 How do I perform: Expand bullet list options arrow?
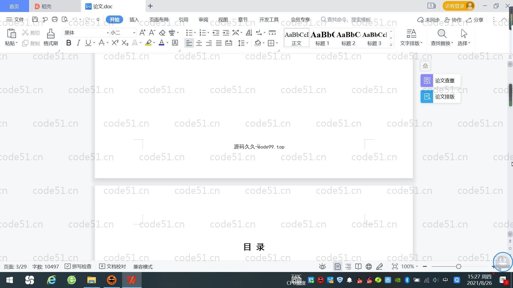pyautogui.click(x=195, y=33)
